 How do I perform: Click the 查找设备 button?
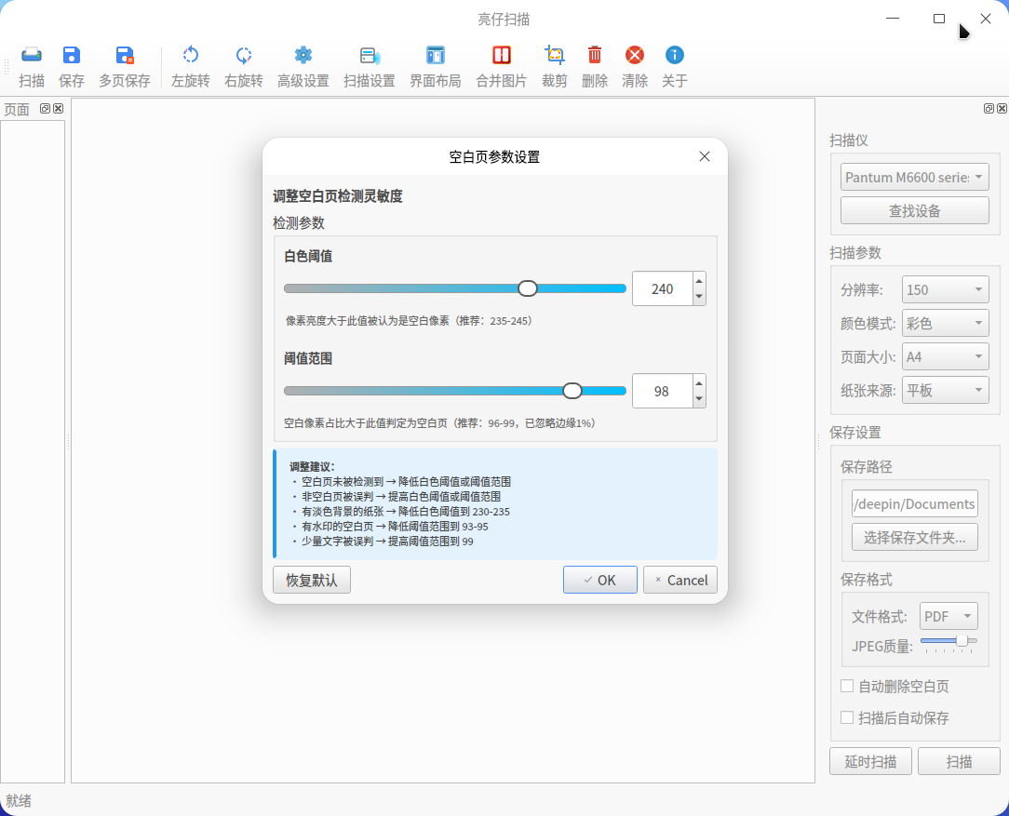click(914, 210)
